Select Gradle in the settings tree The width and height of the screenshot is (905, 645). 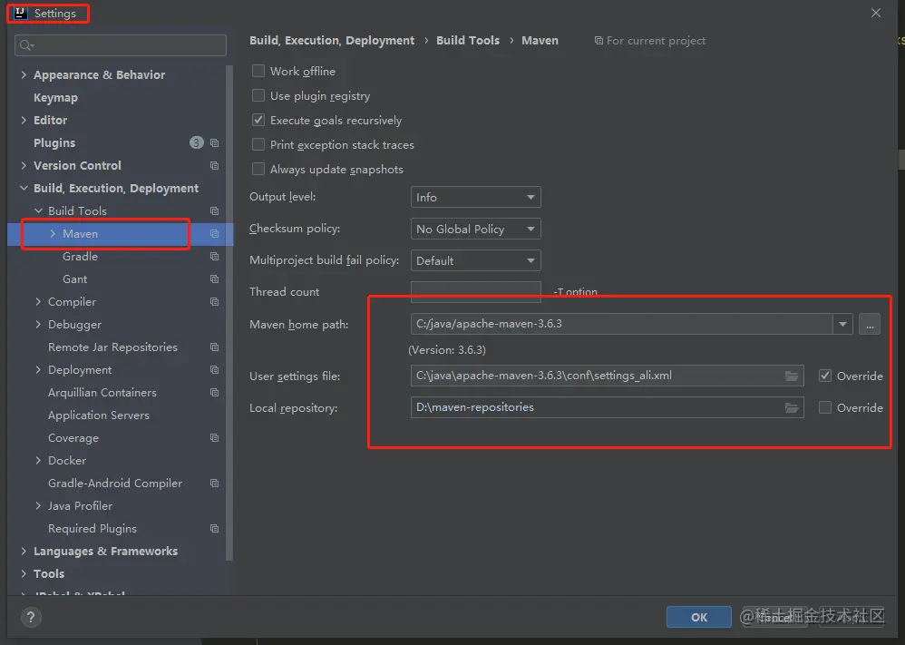[80, 257]
